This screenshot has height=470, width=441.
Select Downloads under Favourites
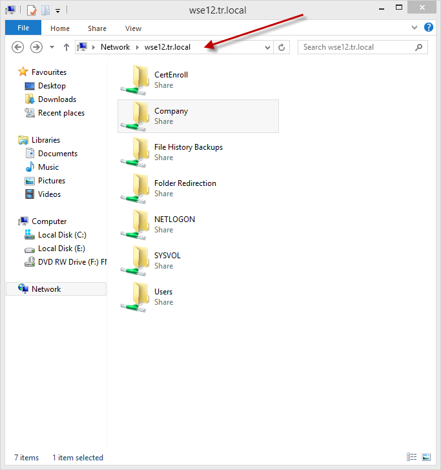coord(57,99)
